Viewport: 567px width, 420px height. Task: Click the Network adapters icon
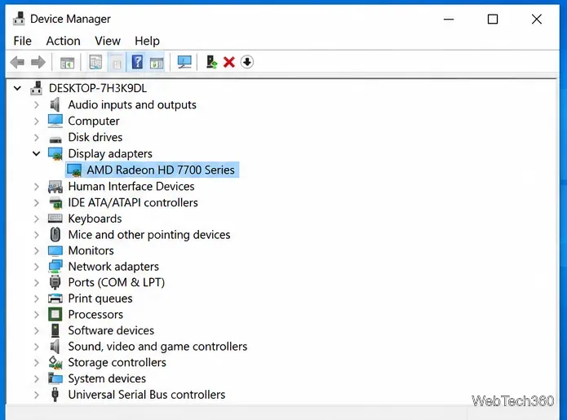(55, 267)
